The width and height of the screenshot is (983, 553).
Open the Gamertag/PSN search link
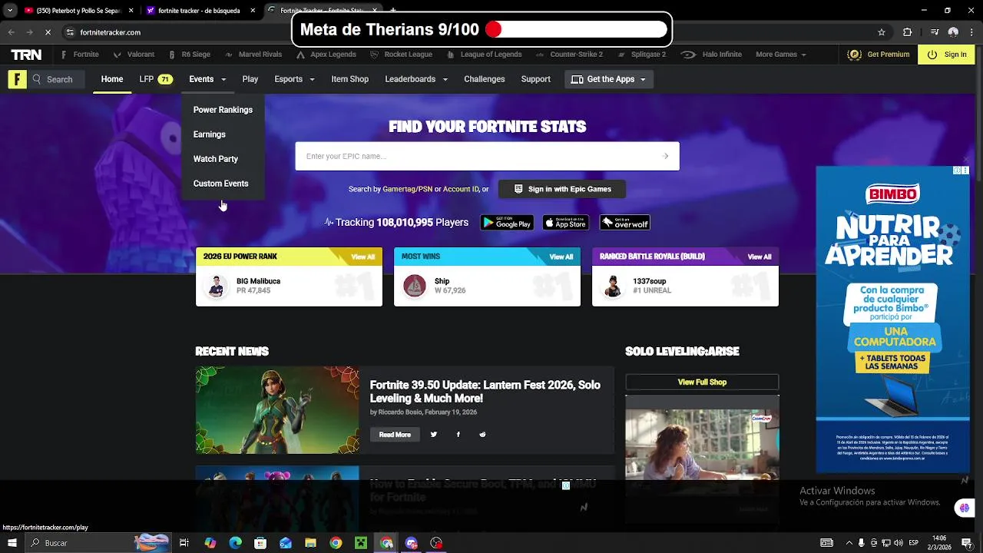(407, 189)
